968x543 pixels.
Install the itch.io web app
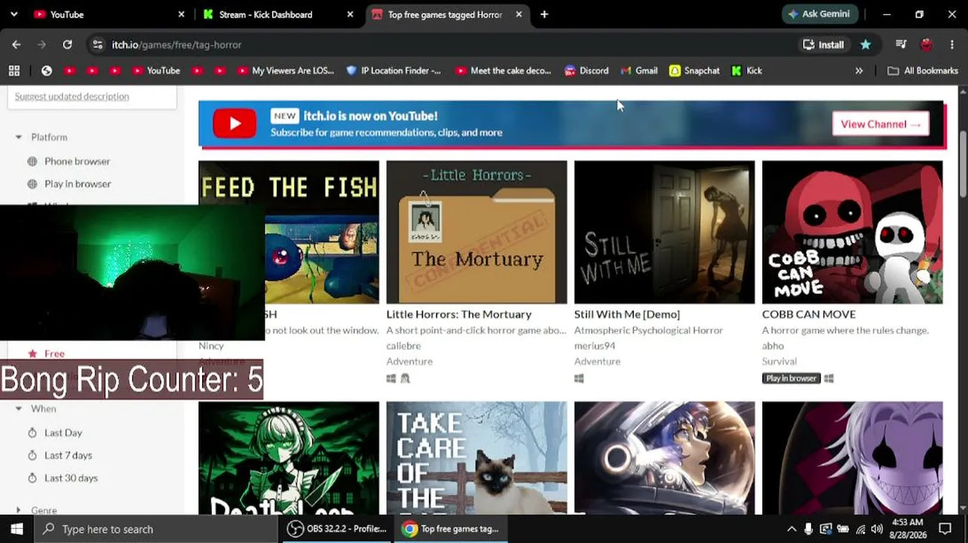(x=823, y=44)
